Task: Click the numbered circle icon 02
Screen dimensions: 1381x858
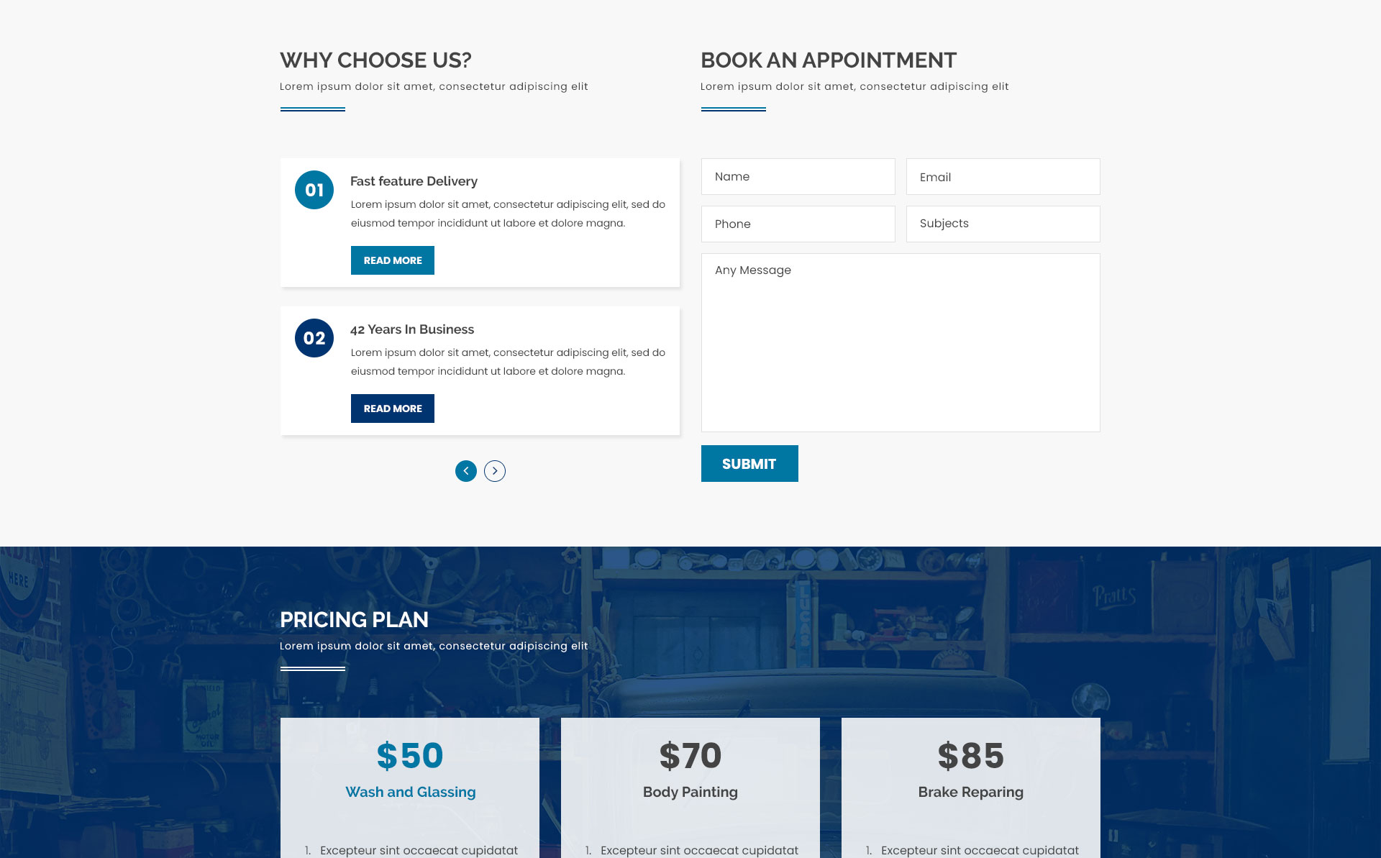Action: [x=314, y=338]
